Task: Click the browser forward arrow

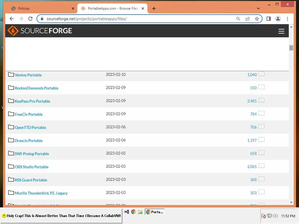Action: [21, 19]
